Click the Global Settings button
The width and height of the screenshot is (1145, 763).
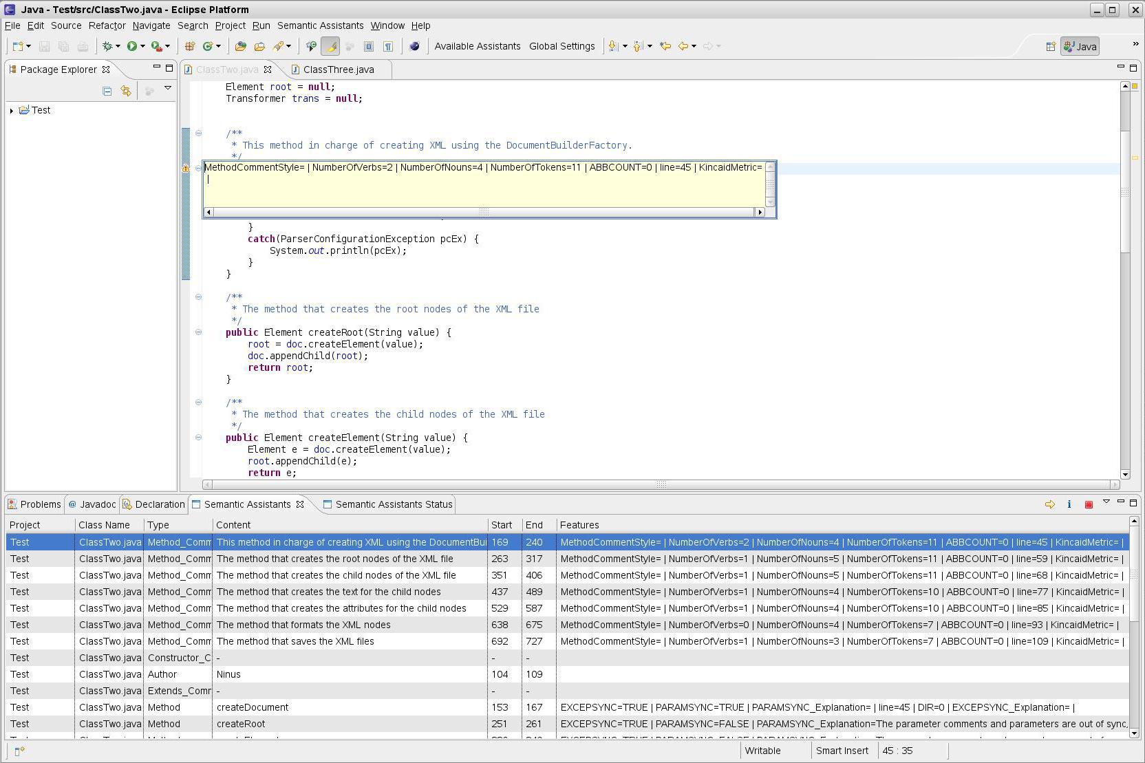pyautogui.click(x=561, y=46)
